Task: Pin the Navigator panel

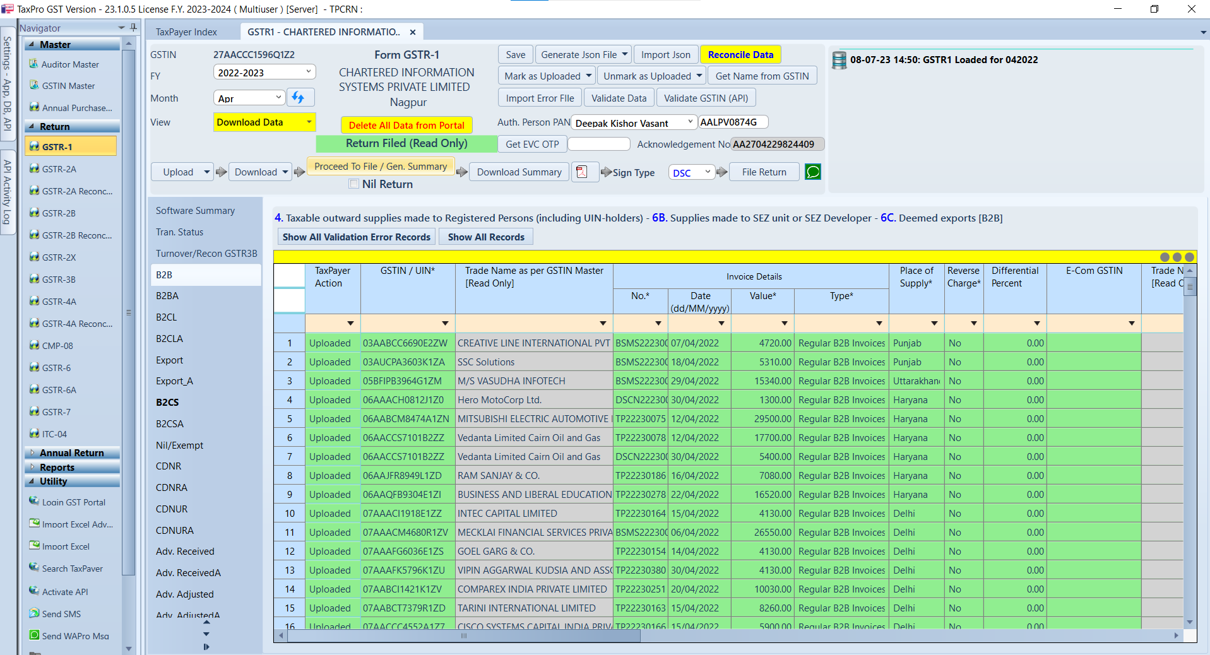Action: click(133, 28)
